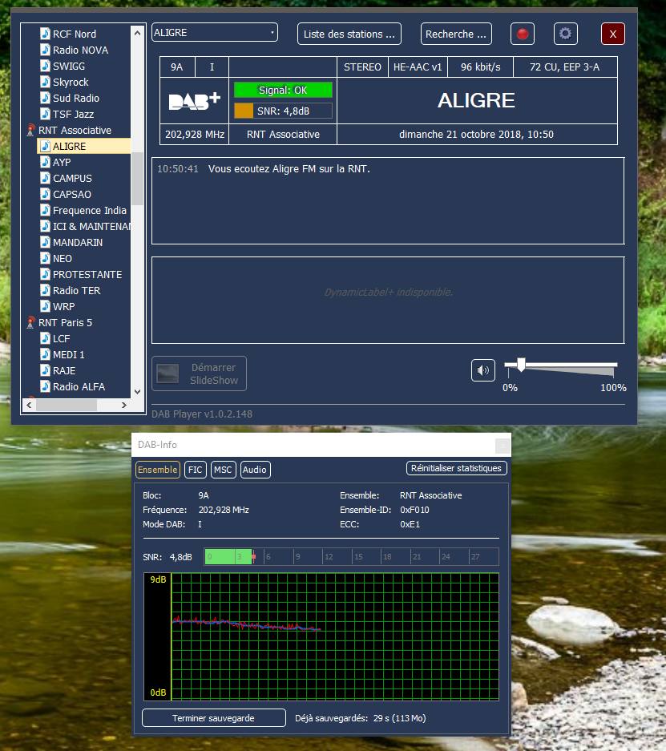Switch to the Ensemble tab in DAB-Info
Viewport: 666px width, 751px height.
click(158, 470)
